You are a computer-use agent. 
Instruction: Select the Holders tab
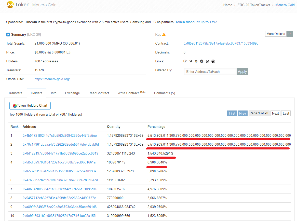(x=36, y=93)
